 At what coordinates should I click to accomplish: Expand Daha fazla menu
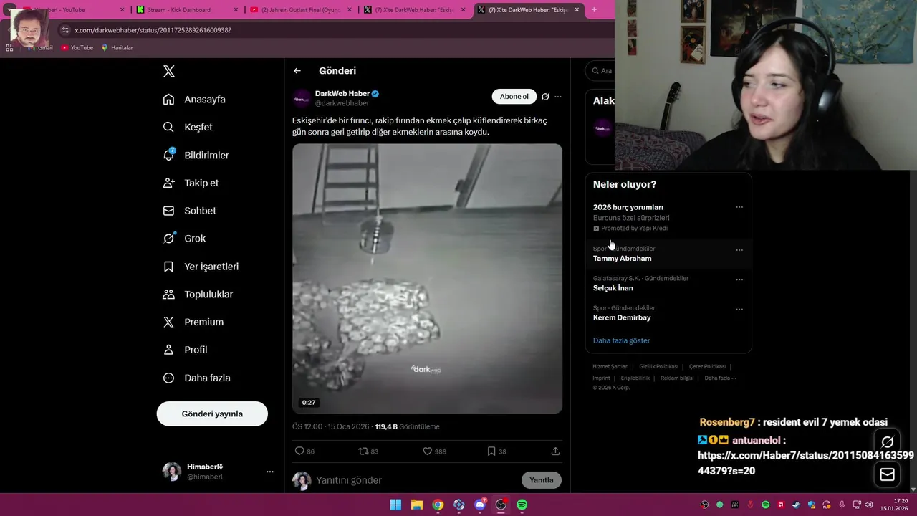coord(196,378)
